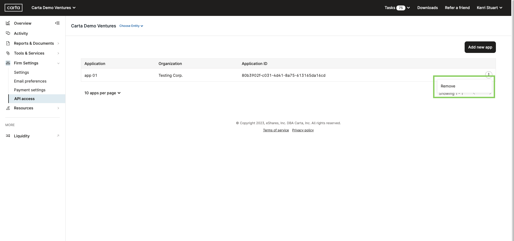Click the Reports & Documents page icon

tap(8, 43)
